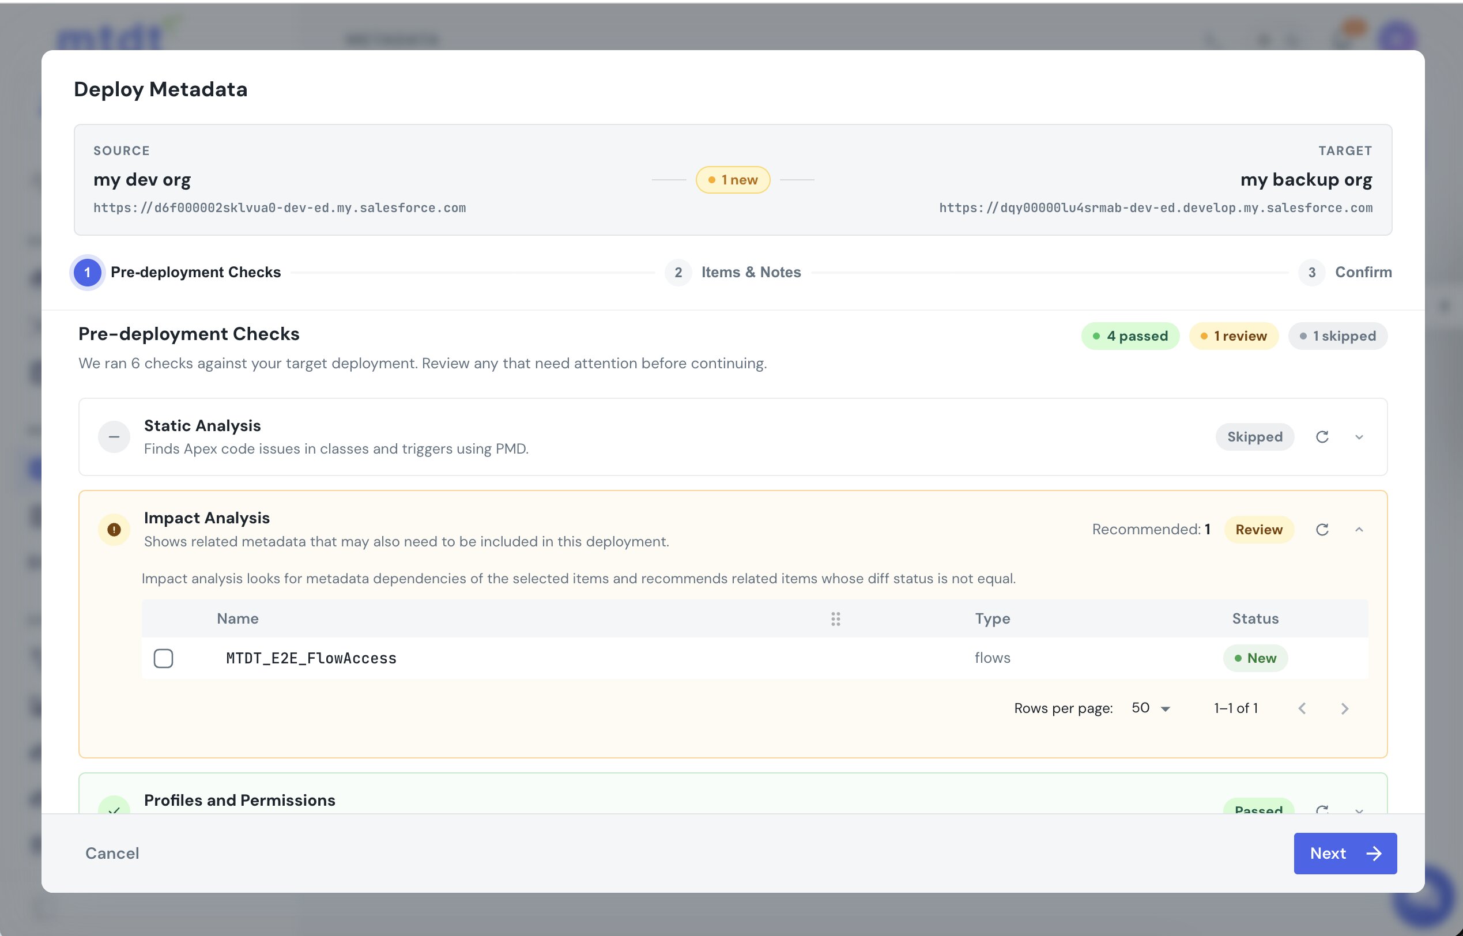Select the MTDT_E2E_FlowAccess checkbox
Screen dimensions: 1463x936
pyautogui.click(x=163, y=658)
